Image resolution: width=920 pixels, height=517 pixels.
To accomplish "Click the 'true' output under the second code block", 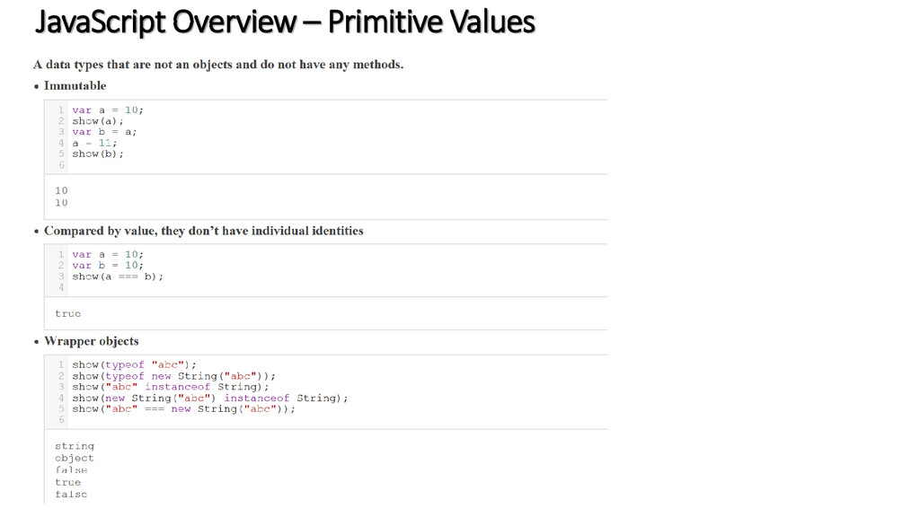I will 68,313.
